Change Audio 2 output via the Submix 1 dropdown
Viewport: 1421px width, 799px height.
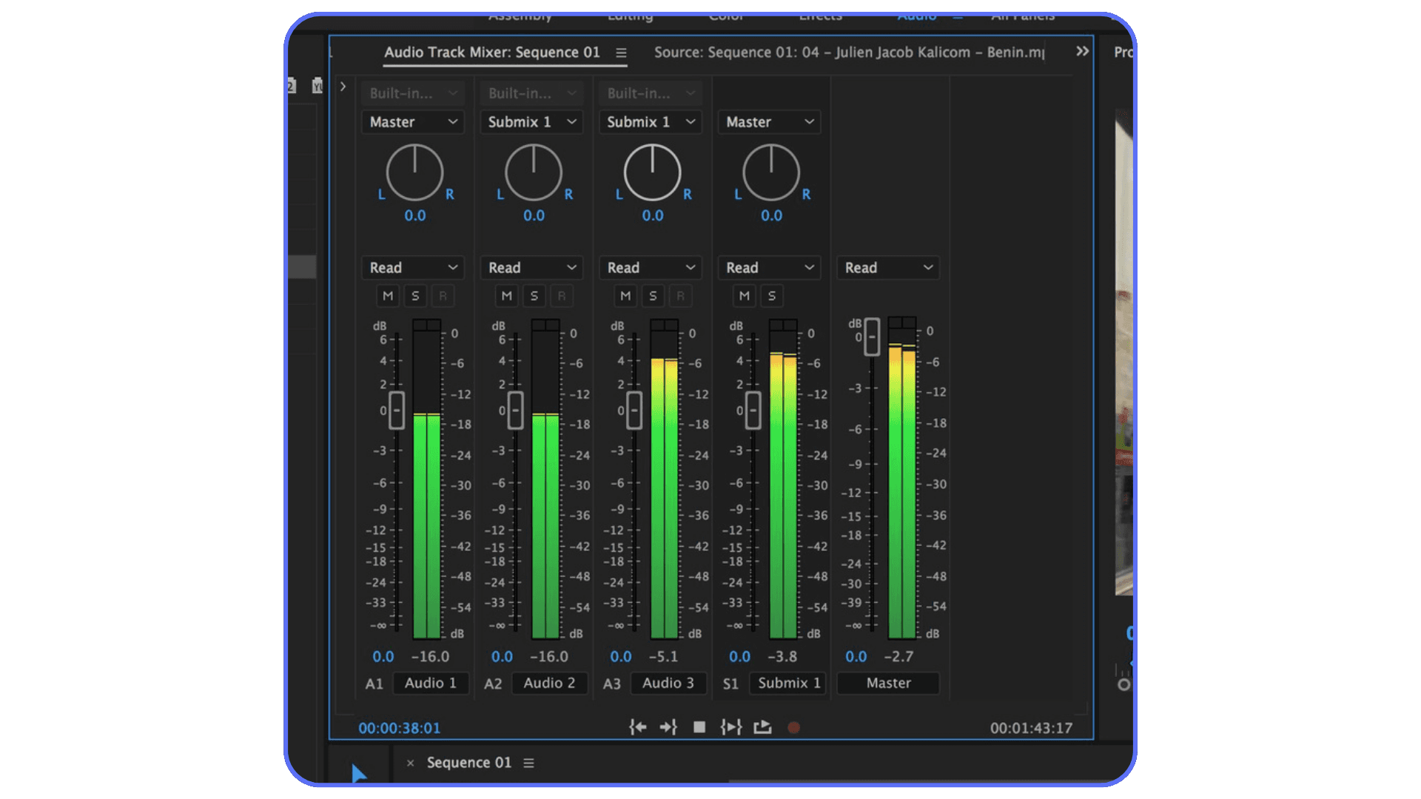coord(531,121)
